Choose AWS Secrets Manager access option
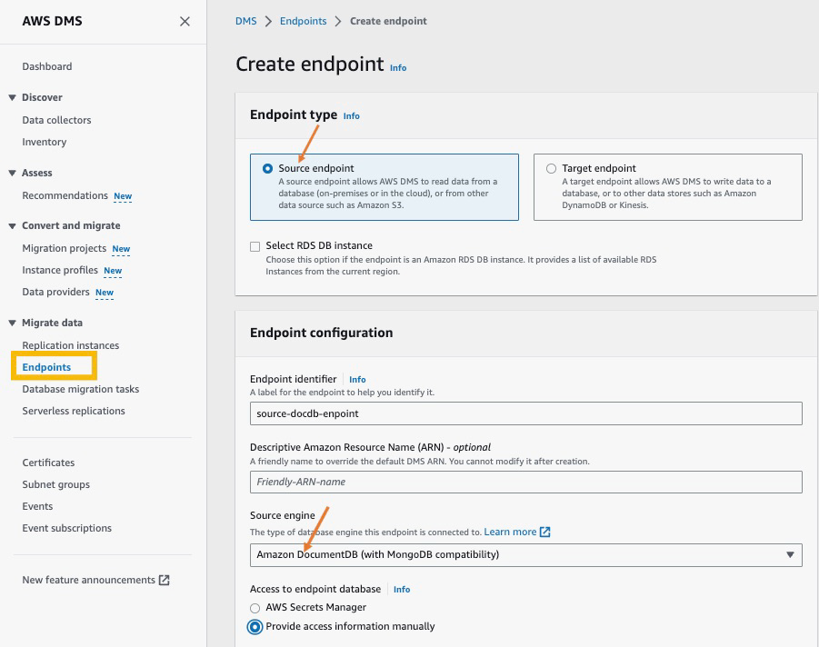This screenshot has height=647, width=819. [x=255, y=608]
